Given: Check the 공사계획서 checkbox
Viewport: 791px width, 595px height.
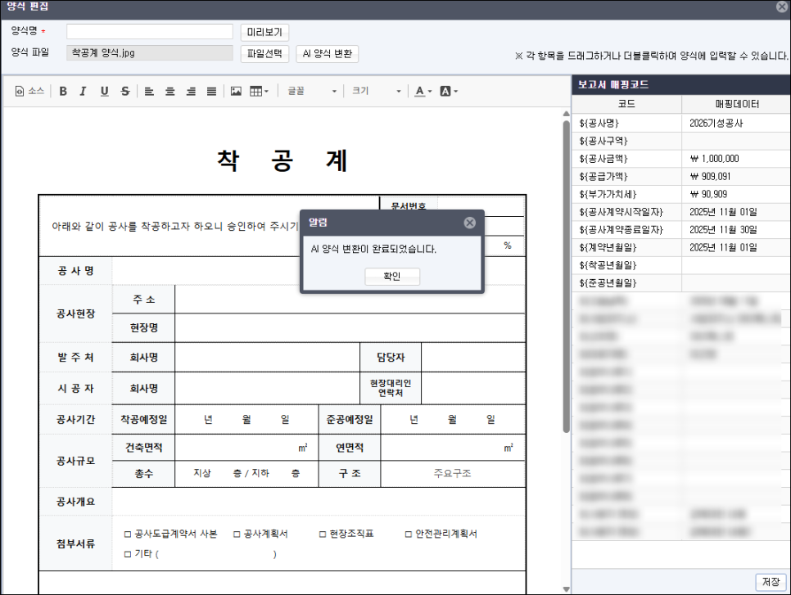Looking at the screenshot, I should coord(237,534).
